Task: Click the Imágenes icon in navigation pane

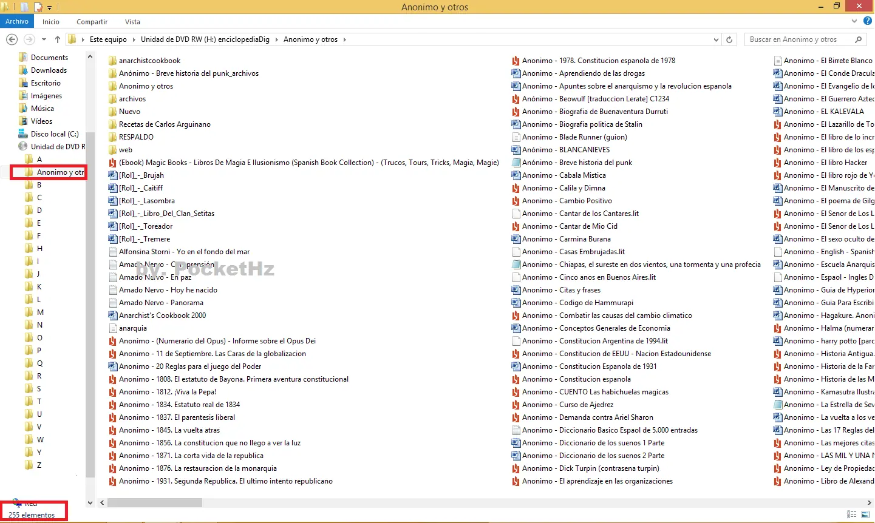Action: [x=24, y=96]
